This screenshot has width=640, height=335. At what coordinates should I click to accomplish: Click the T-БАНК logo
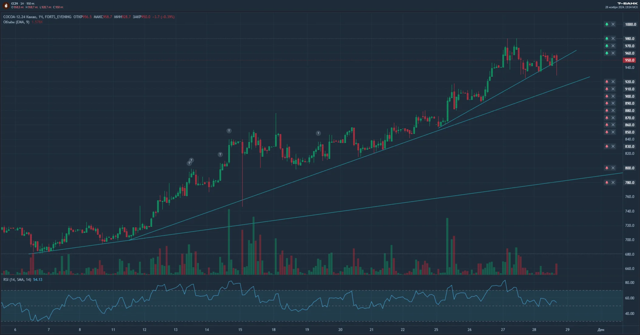tap(628, 3)
